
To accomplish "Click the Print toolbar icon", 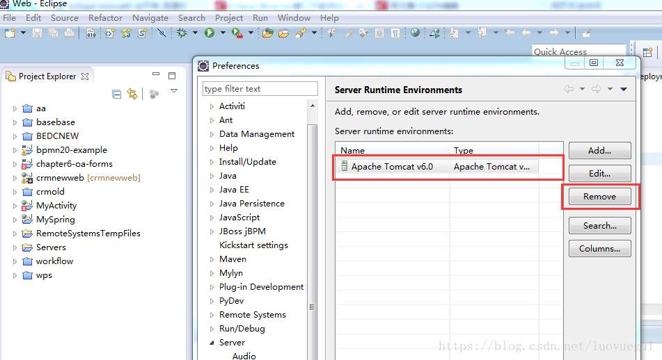I will tap(69, 33).
